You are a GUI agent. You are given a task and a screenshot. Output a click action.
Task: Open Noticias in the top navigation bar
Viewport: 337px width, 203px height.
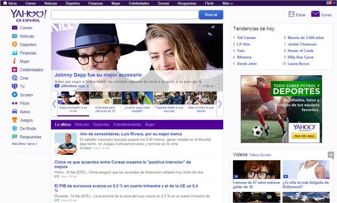coord(50,3)
